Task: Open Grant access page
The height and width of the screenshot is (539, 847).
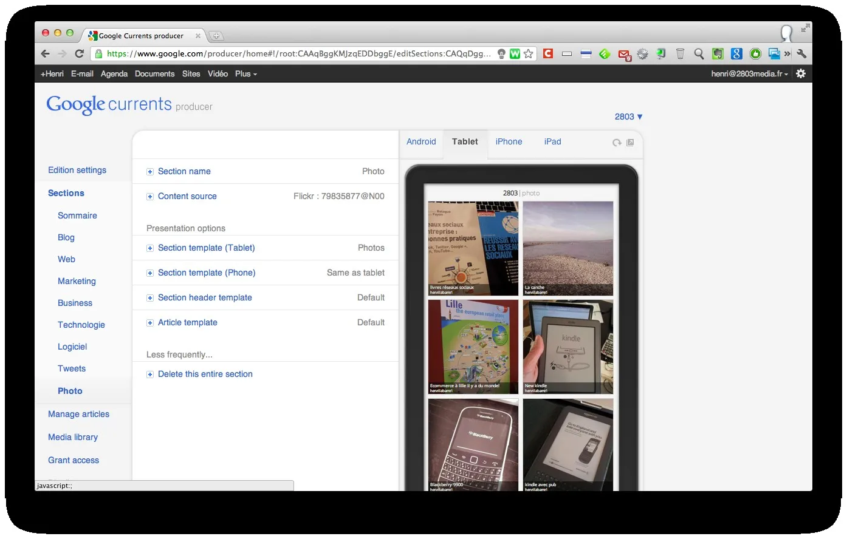Action: tap(74, 460)
